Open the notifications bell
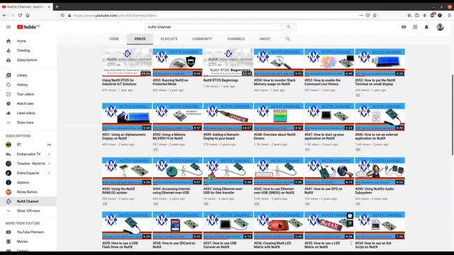Screen dimensions: 454x255 coord(426,27)
